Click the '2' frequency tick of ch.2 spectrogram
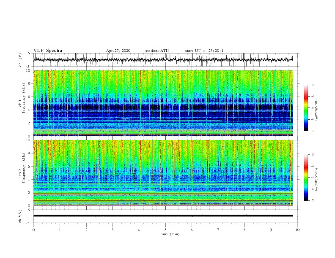Screen dimensions: 335x258 pyautogui.click(x=29, y=193)
